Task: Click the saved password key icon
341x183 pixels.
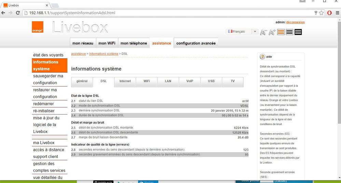Action: pyautogui.click(x=316, y=13)
